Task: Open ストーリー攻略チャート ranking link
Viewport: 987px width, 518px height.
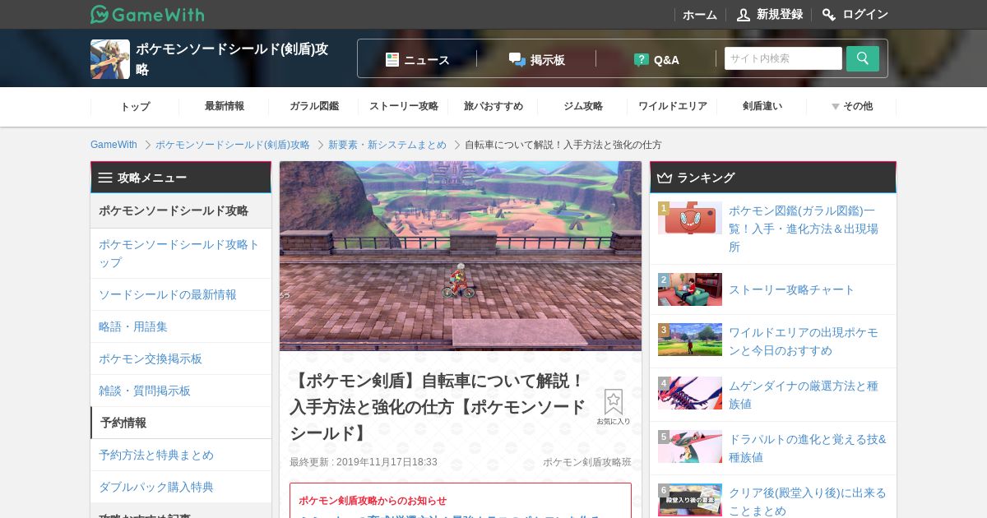Action: 791,289
